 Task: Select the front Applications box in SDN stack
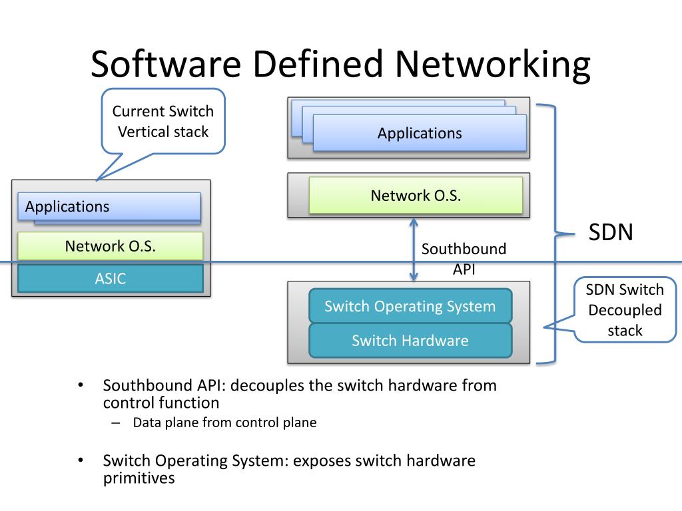point(420,133)
